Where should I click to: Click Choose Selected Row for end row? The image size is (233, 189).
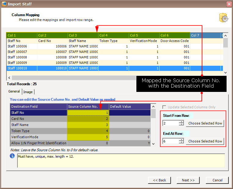pyautogui.click(x=205, y=141)
